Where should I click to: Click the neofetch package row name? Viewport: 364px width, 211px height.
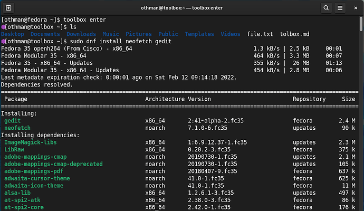(18, 128)
